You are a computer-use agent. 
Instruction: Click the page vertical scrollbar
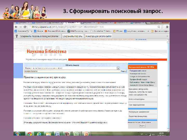[x=168, y=85]
